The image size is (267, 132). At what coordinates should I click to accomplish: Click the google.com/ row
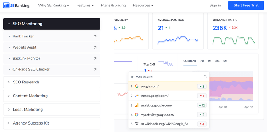click(x=169, y=86)
